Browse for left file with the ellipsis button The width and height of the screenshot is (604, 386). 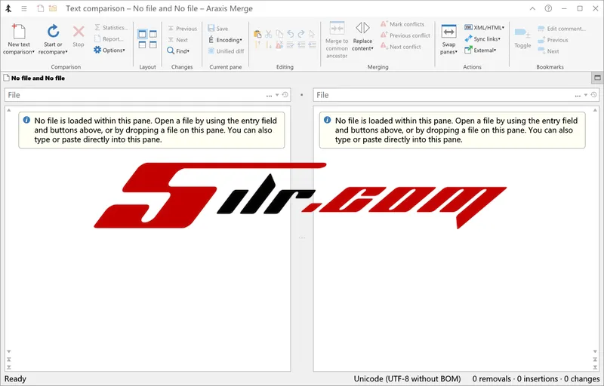click(269, 95)
